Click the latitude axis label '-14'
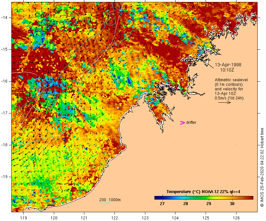Image resolution: width=266 pixels, height=221 pixels. [x=4, y=18]
